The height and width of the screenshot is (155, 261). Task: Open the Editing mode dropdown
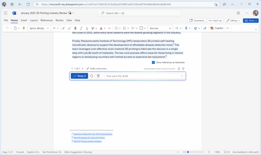pos(233,21)
